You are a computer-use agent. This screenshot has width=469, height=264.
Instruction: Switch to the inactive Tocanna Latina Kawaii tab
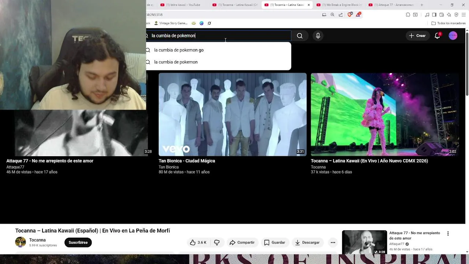coord(235,5)
